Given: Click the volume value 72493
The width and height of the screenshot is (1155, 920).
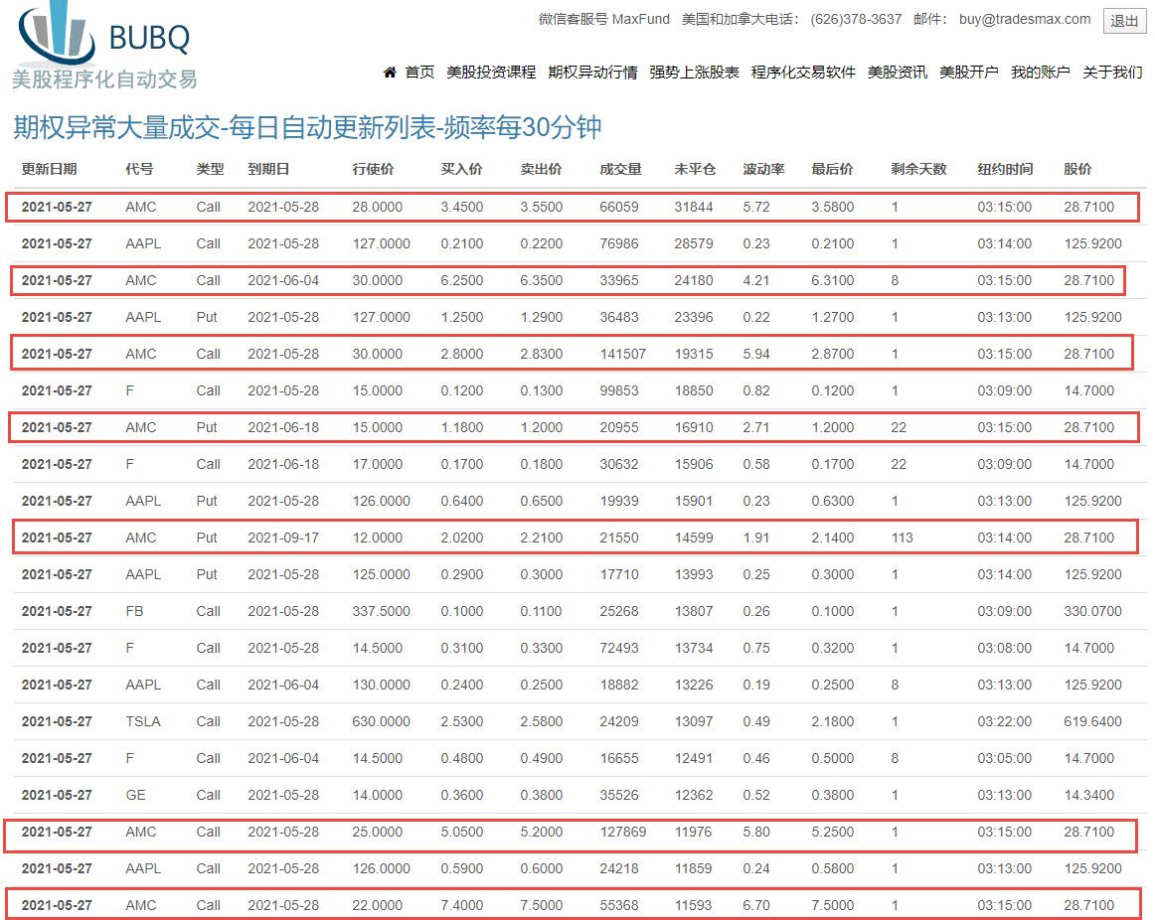Looking at the screenshot, I should pyautogui.click(x=619, y=649).
